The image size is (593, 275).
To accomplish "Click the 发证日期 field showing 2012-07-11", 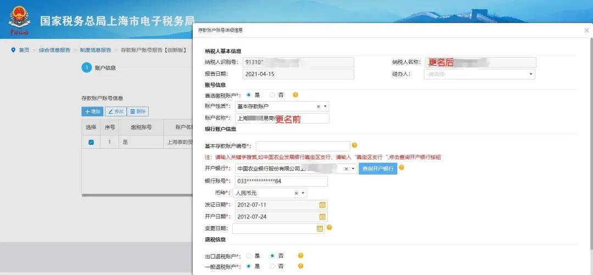I will pyautogui.click(x=281, y=205).
